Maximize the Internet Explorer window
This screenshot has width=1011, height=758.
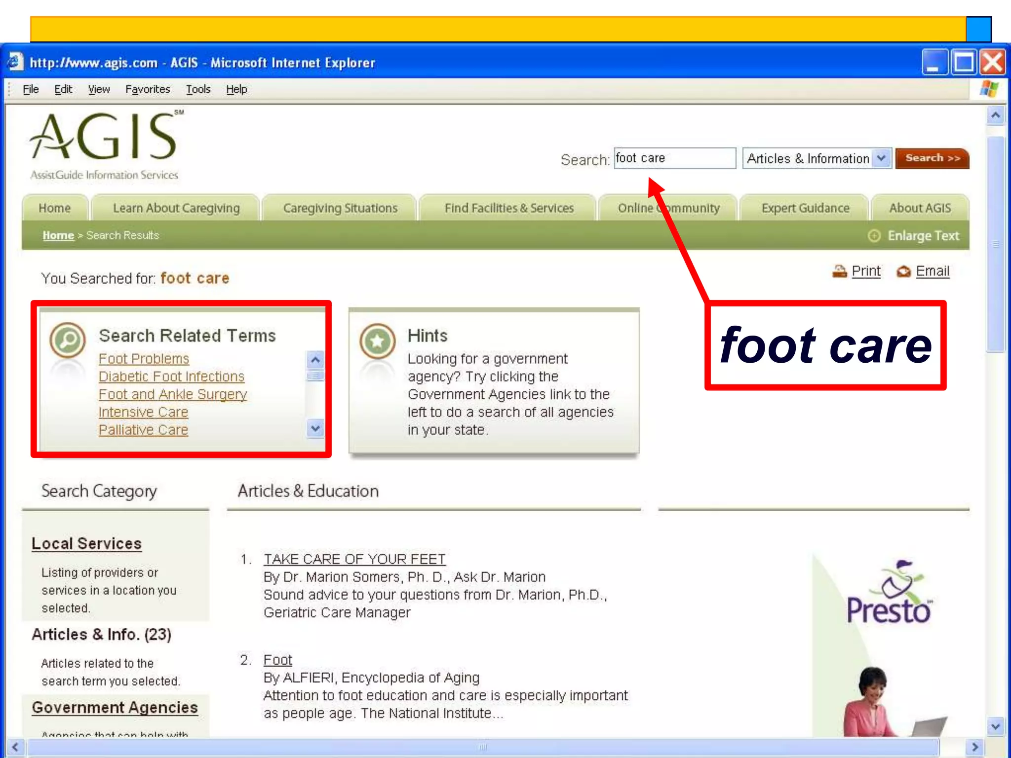tap(964, 62)
